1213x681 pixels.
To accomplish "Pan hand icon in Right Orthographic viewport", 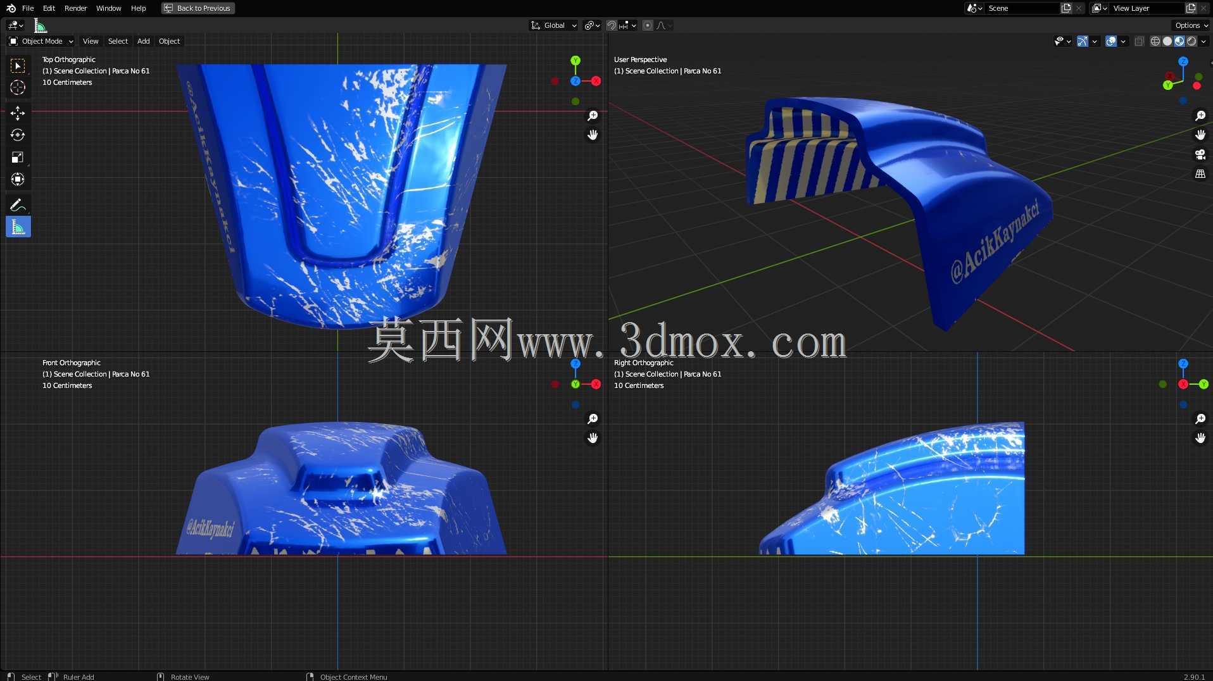I will point(1200,438).
